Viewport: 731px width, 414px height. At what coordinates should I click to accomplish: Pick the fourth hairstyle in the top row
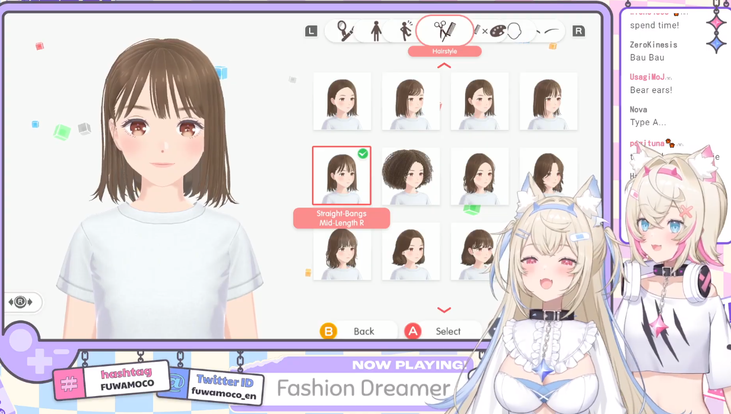[549, 101]
